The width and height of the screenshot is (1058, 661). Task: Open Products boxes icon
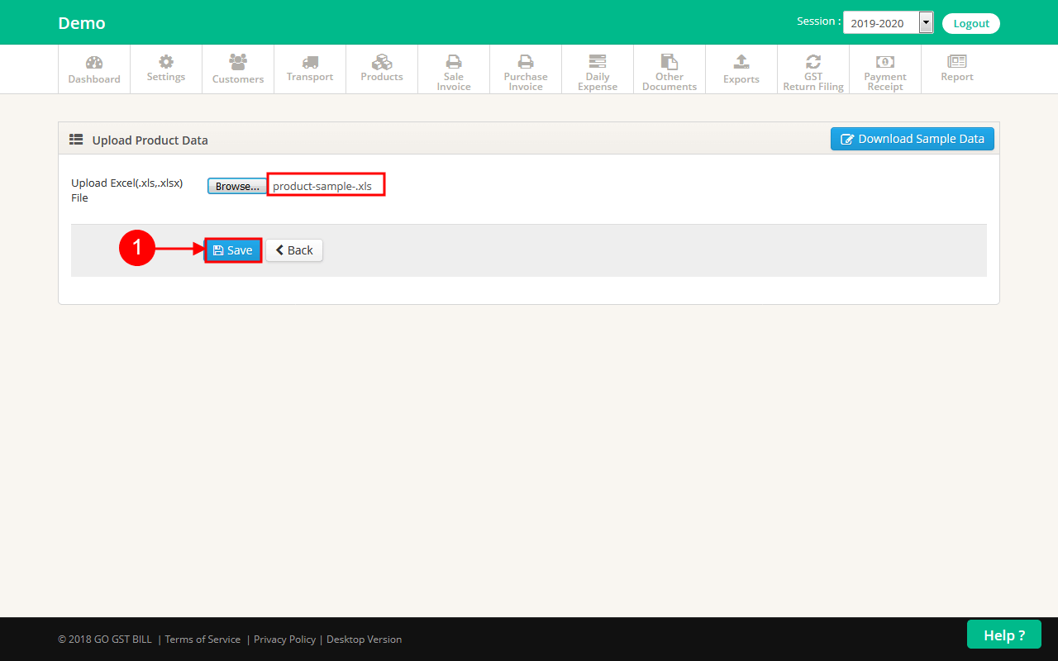(382, 62)
